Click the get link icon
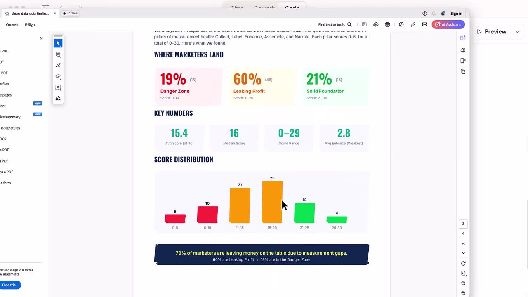Image resolution: width=528 pixels, height=297 pixels. point(413,24)
